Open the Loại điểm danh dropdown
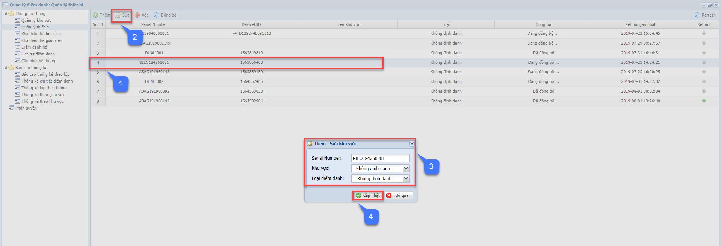 click(x=406, y=178)
